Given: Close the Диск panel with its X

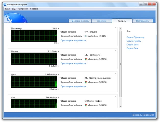Looking at the screenshot, I should pyautogui.click(x=116, y=74).
